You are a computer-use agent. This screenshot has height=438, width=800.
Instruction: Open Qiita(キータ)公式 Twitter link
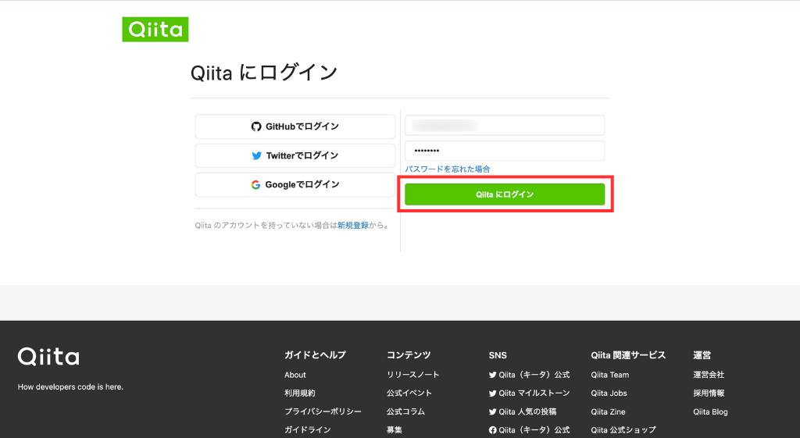[x=529, y=375]
